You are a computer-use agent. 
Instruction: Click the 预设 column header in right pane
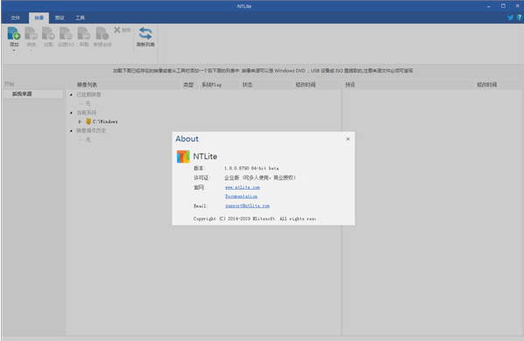350,85
